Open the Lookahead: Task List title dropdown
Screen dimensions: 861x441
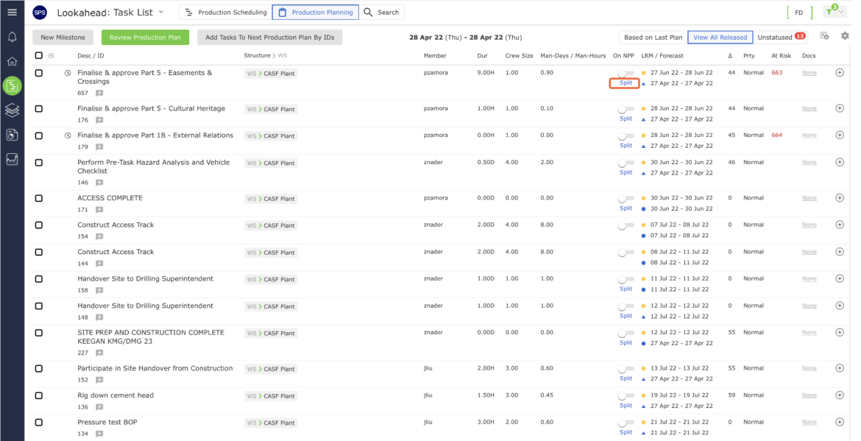click(x=161, y=12)
